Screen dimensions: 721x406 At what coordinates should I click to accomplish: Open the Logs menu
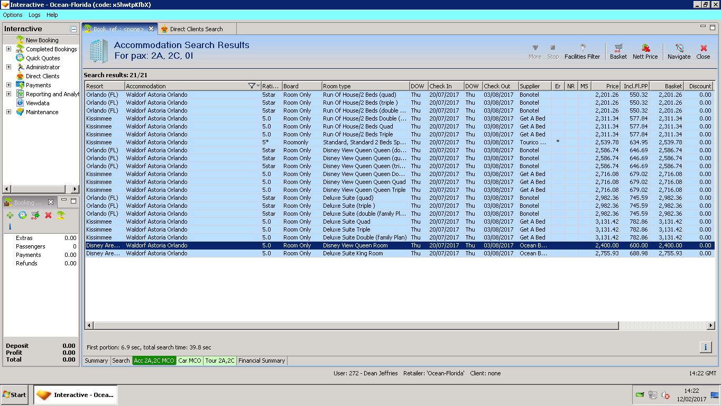tap(34, 15)
